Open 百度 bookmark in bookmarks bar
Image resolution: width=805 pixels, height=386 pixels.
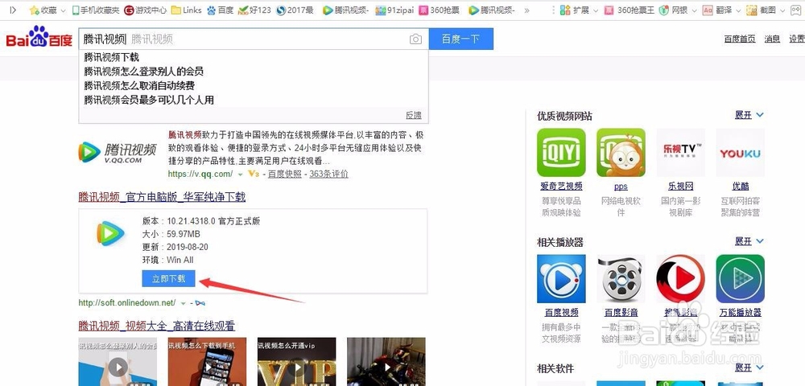click(221, 10)
